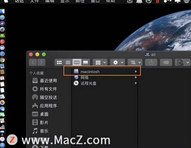Open the new document dropdown
Image resolution: width=191 pixels, height=148 pixels.
[182, 63]
